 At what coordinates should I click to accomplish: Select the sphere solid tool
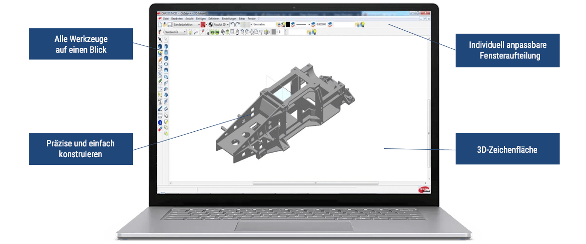[x=166, y=58]
